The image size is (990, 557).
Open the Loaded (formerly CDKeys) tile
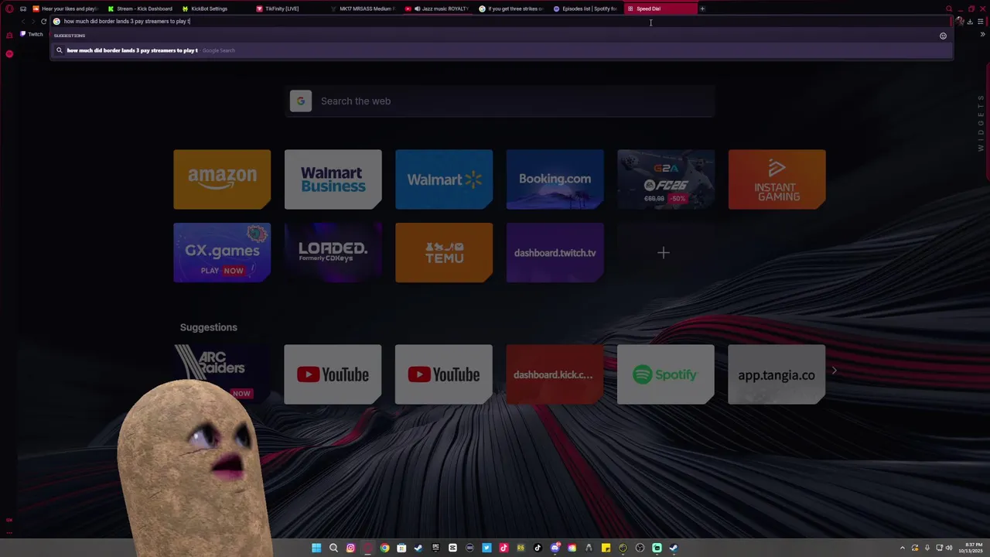click(x=333, y=252)
